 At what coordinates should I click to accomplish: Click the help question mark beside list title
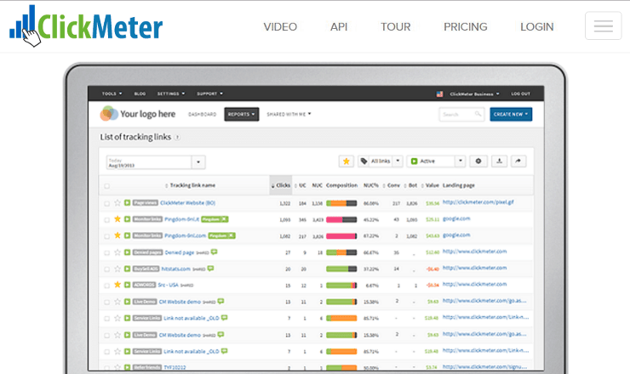pos(177,138)
